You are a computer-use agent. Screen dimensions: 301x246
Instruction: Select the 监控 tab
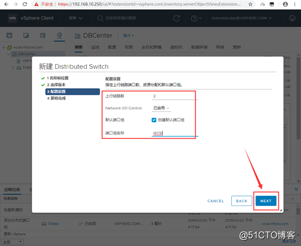95,47
